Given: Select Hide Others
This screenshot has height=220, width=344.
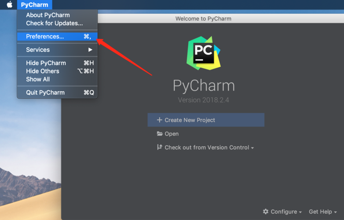Looking at the screenshot, I should (58, 71).
